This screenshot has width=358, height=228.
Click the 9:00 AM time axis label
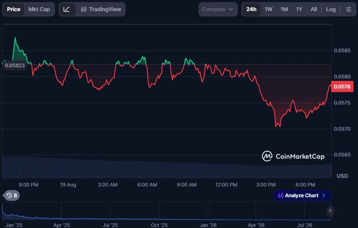187,185
